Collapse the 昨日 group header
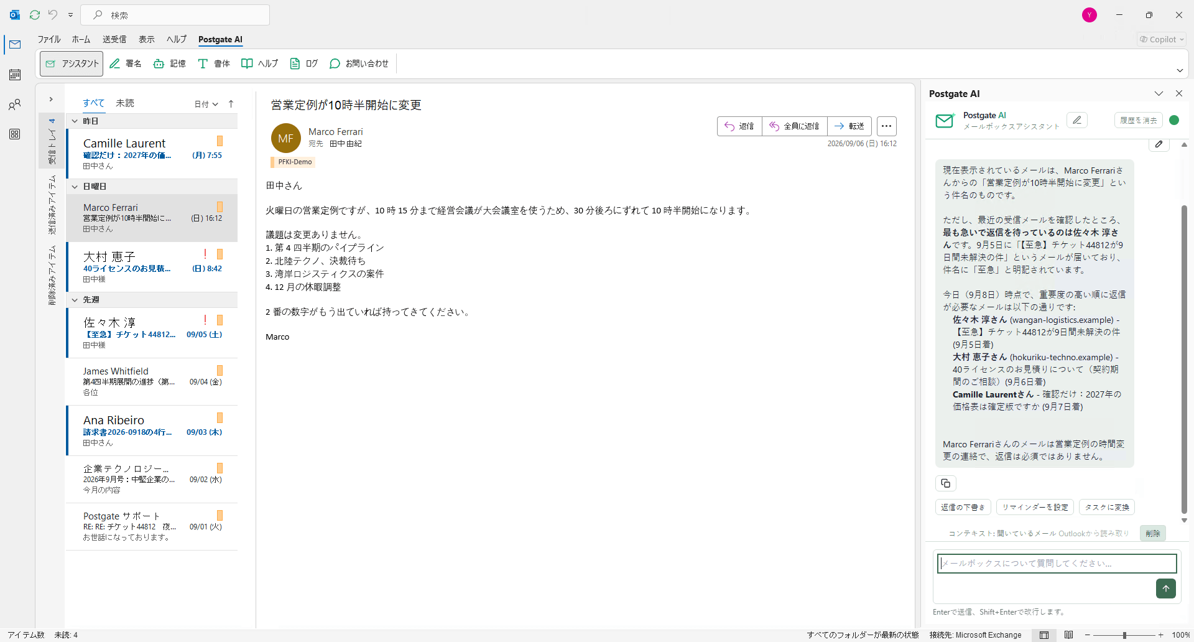The image size is (1194, 642). (x=152, y=121)
